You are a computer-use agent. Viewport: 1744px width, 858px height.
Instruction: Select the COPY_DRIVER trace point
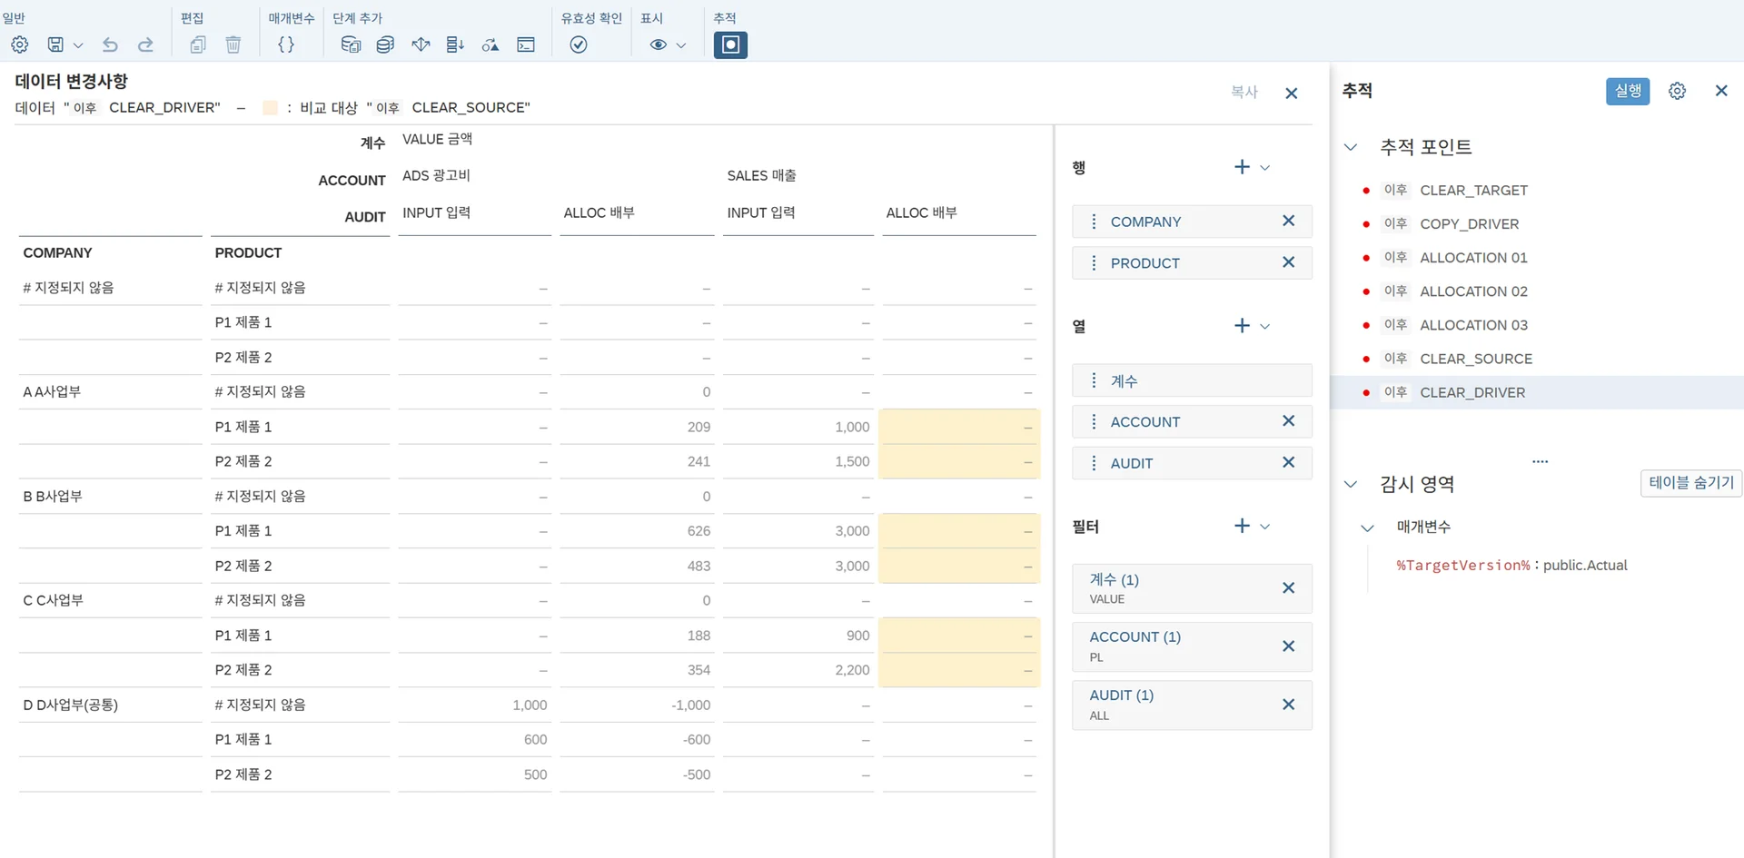pyautogui.click(x=1469, y=224)
